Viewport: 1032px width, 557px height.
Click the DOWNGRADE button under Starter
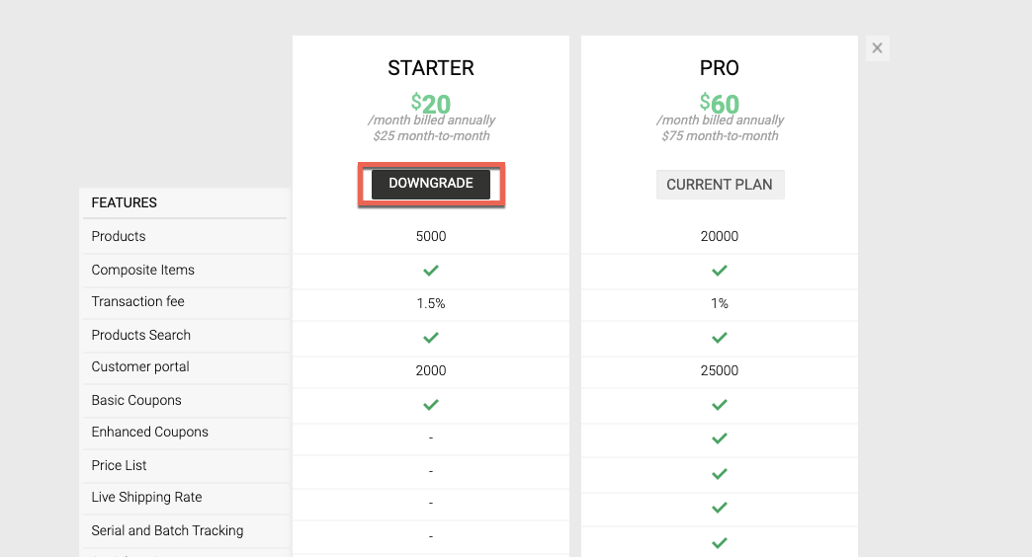[430, 184]
